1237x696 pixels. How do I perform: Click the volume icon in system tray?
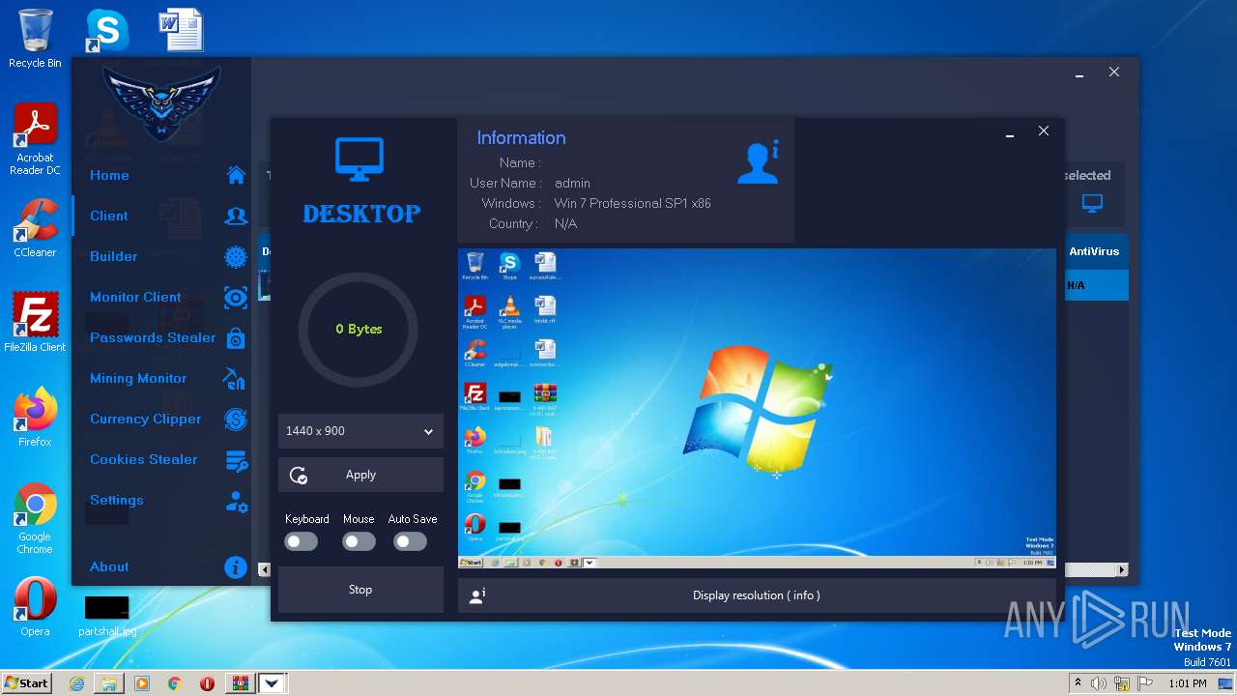click(1099, 683)
